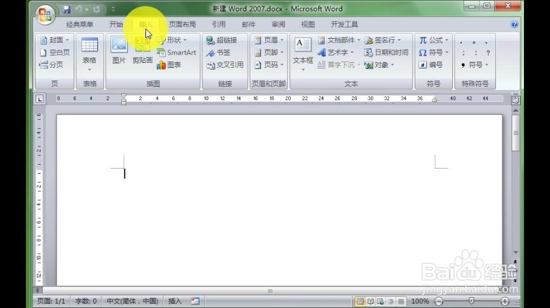
Task: Open the 经典菜单 classic menu tab
Action: [x=79, y=25]
